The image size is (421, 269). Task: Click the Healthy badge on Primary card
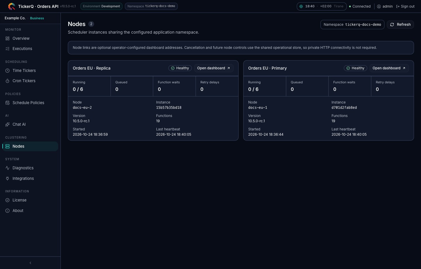[356, 68]
